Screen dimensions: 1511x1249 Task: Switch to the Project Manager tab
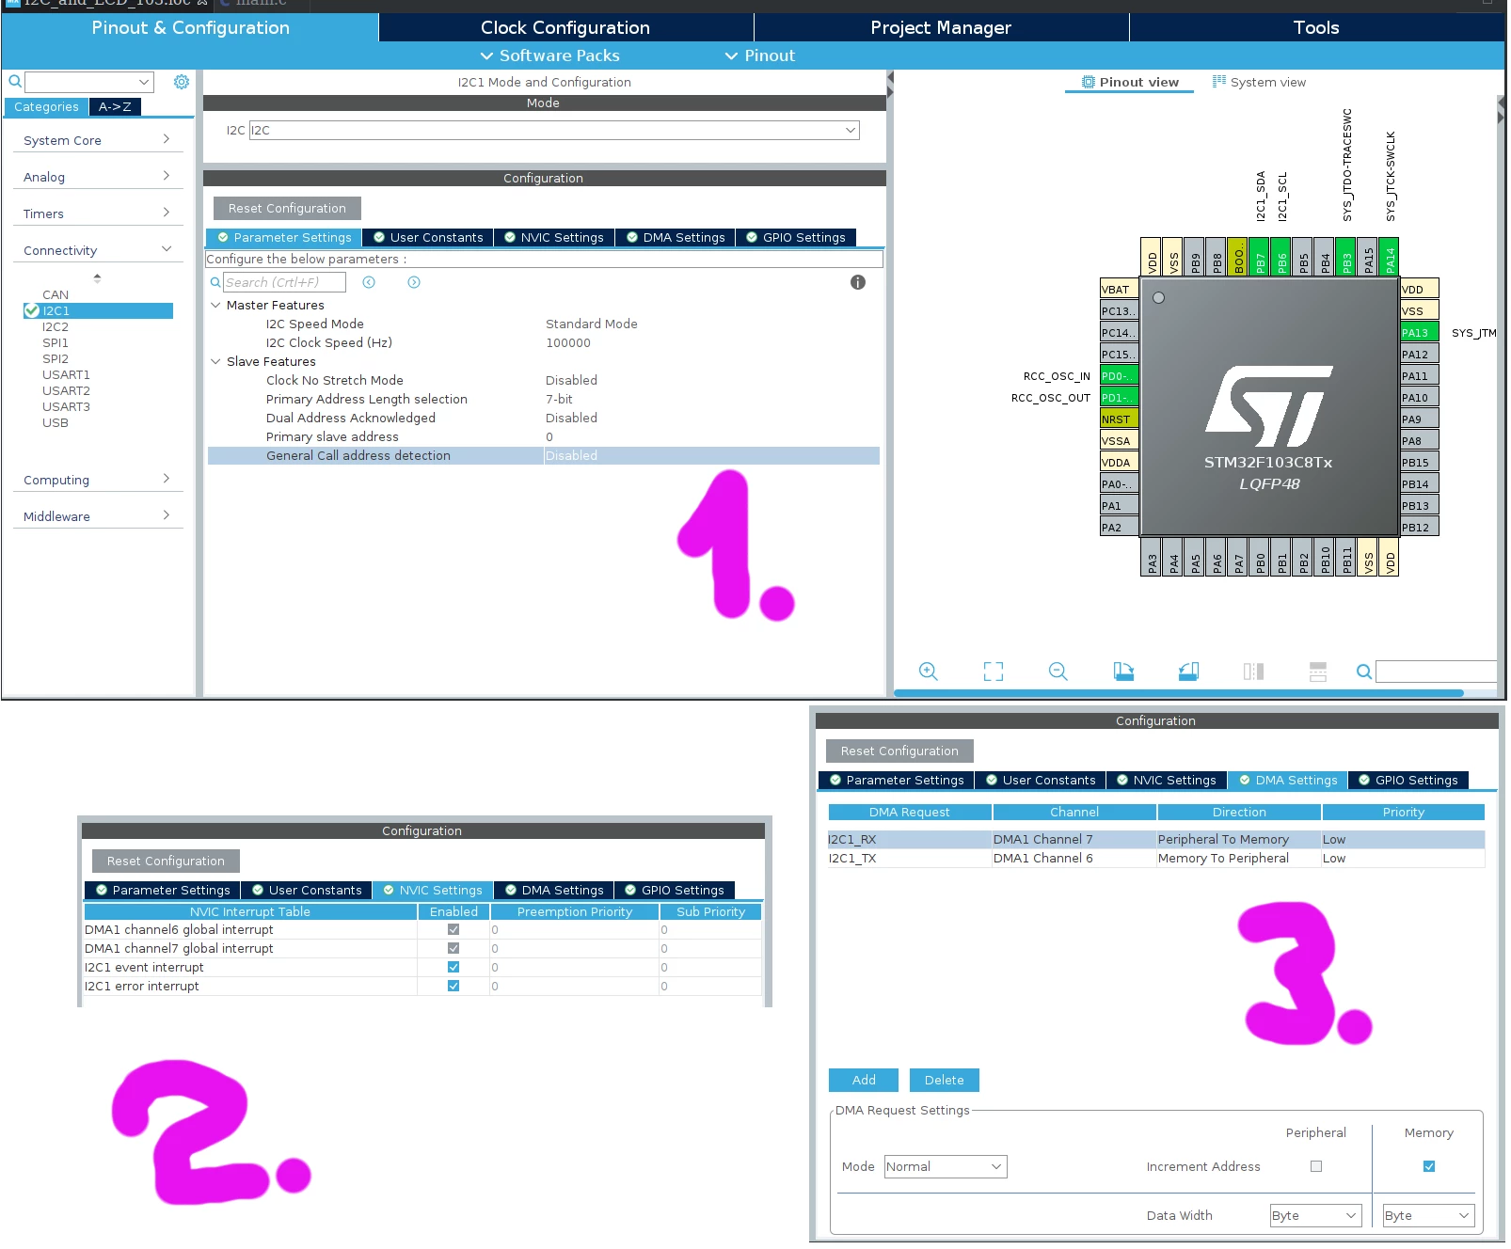click(941, 27)
